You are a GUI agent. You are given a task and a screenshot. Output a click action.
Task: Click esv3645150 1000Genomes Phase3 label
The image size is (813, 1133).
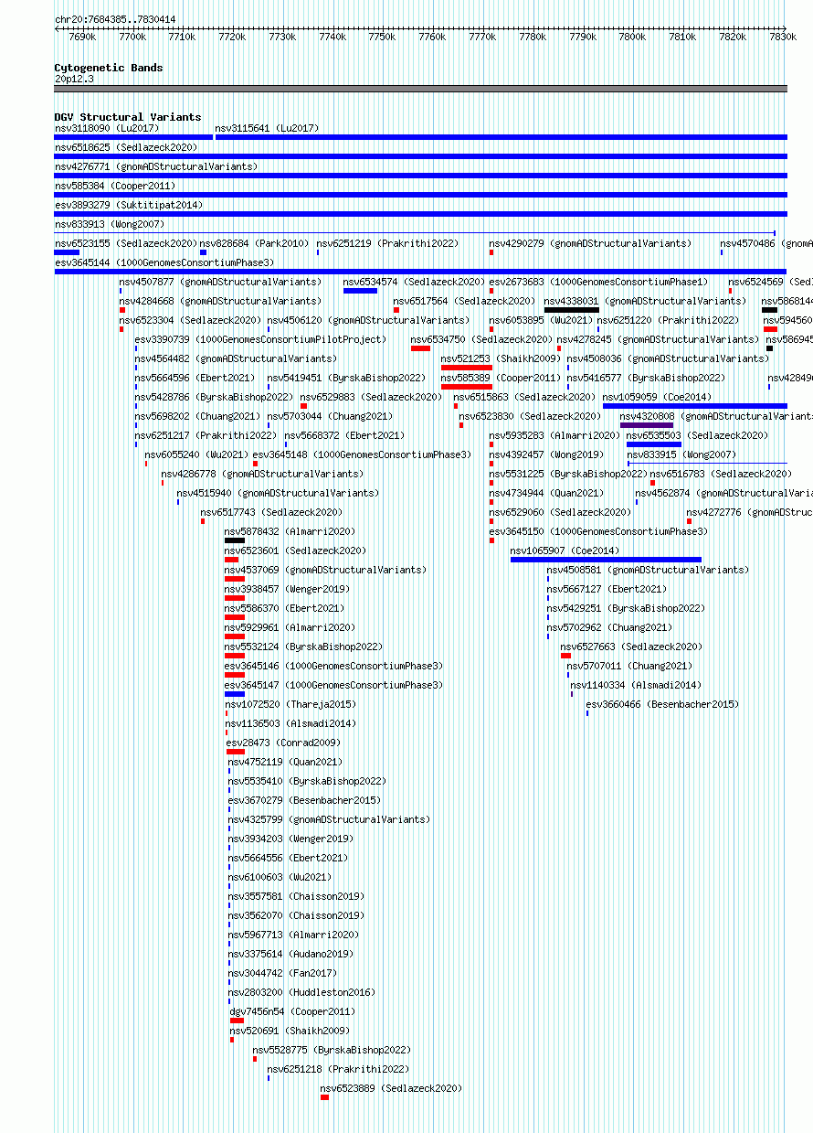598,531
